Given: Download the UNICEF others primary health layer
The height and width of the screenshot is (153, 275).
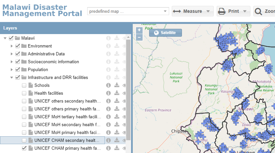Looking at the screenshot, I should (x=117, y=109).
